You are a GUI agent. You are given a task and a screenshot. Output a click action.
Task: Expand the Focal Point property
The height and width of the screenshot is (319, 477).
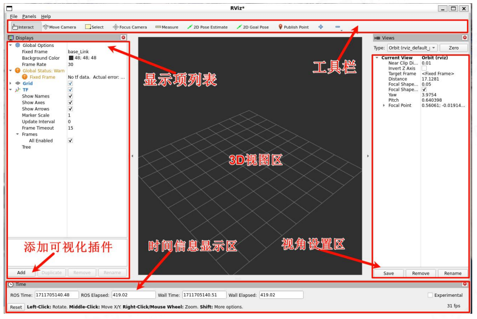(x=384, y=105)
